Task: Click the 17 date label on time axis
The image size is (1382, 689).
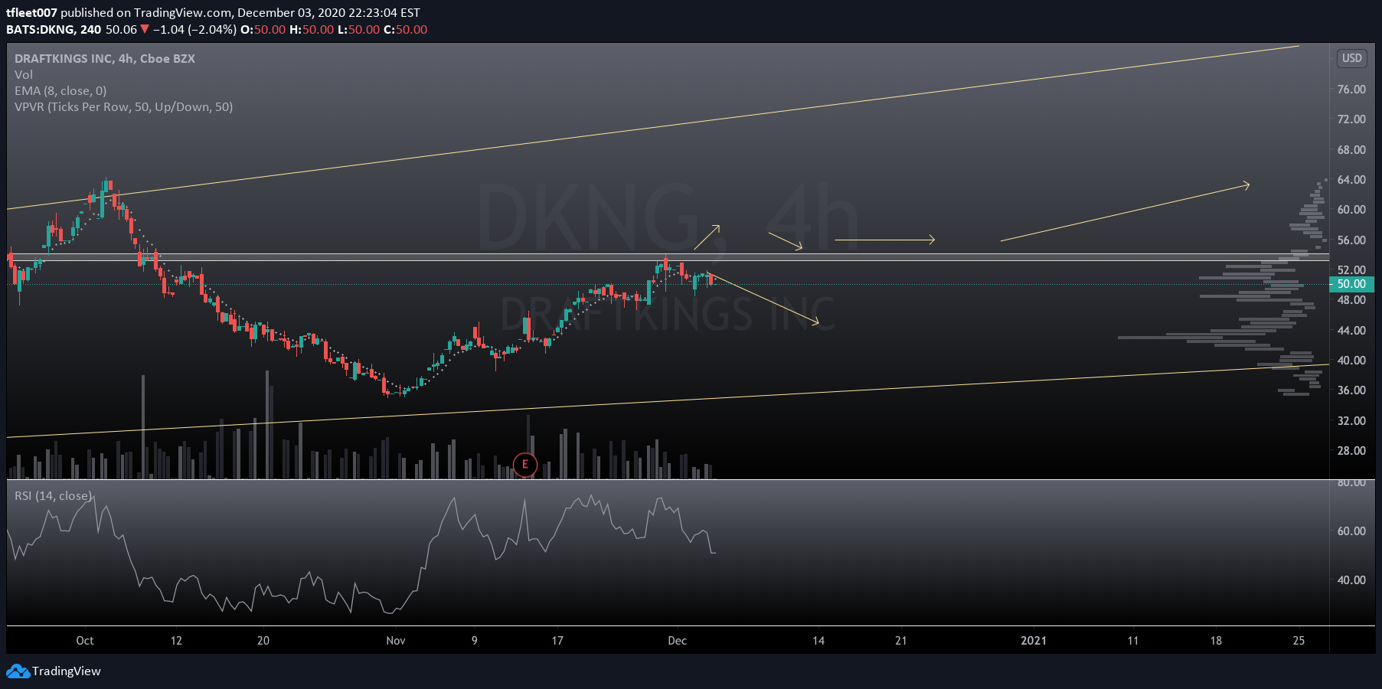Action: [x=557, y=641]
